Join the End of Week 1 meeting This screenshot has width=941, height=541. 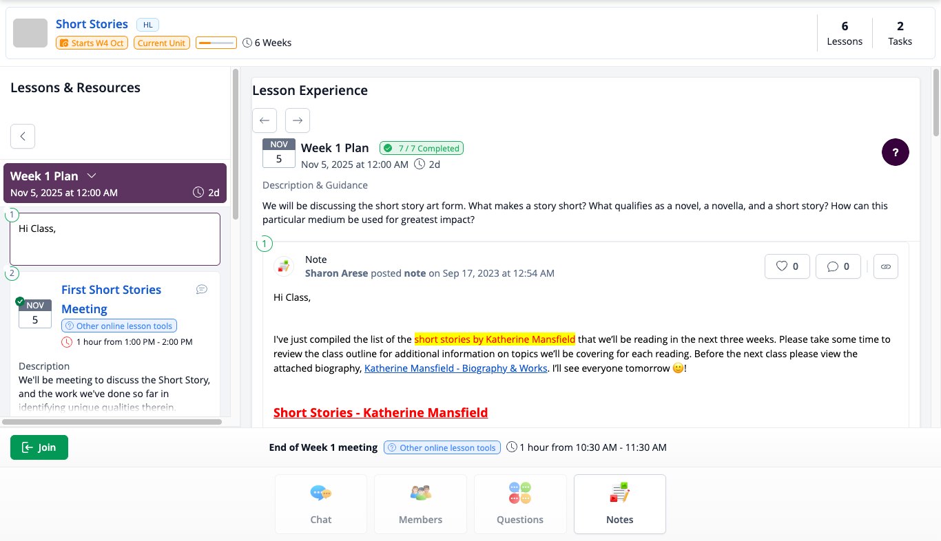[x=39, y=447]
